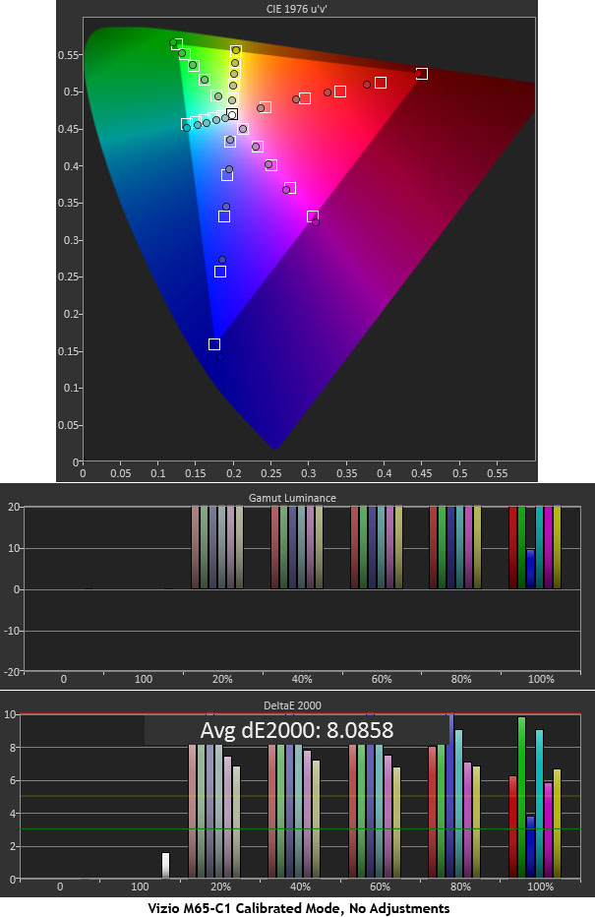Select the short blue 100% Gamut Luminance bar

531,569
